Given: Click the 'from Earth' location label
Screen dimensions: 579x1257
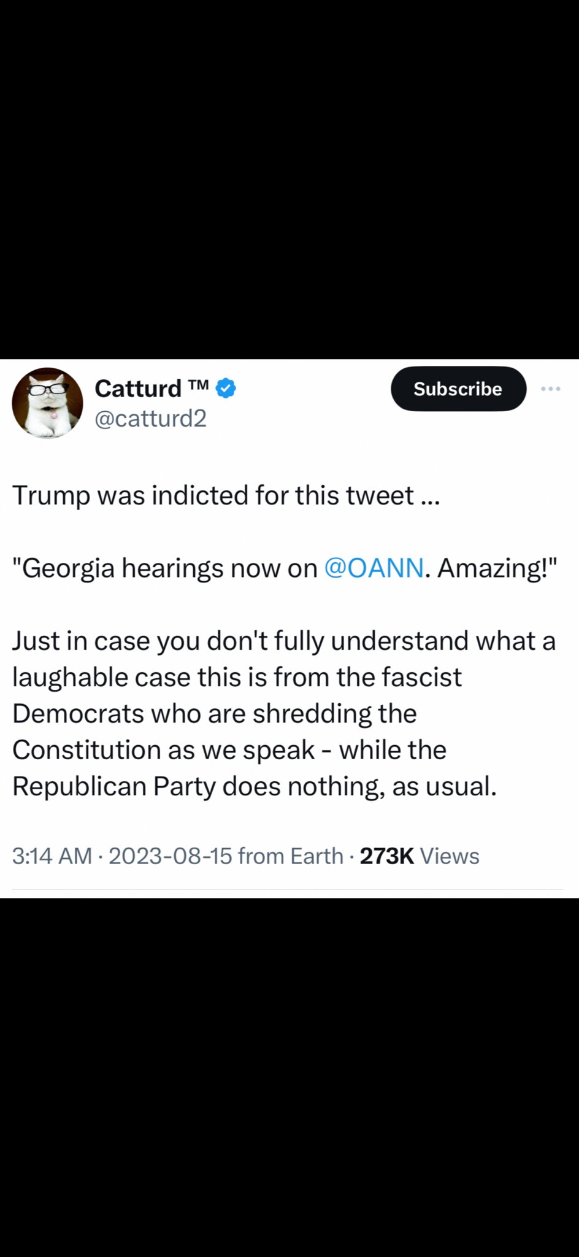Looking at the screenshot, I should tap(290, 856).
